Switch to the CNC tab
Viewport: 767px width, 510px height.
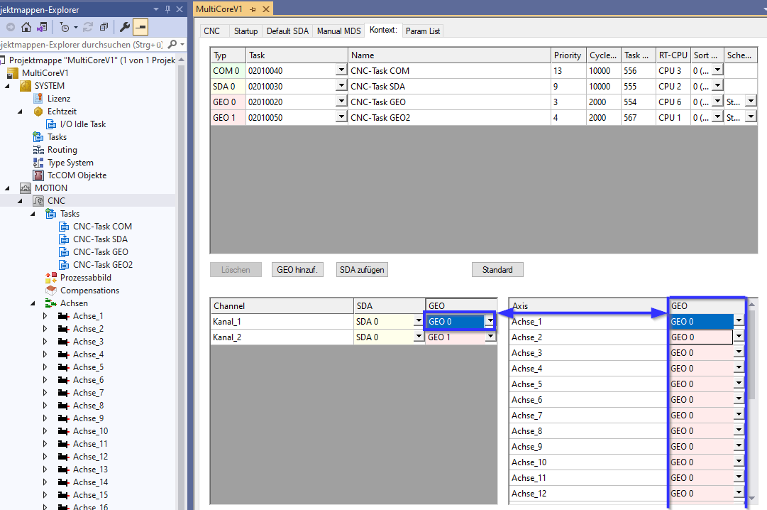pyautogui.click(x=212, y=31)
